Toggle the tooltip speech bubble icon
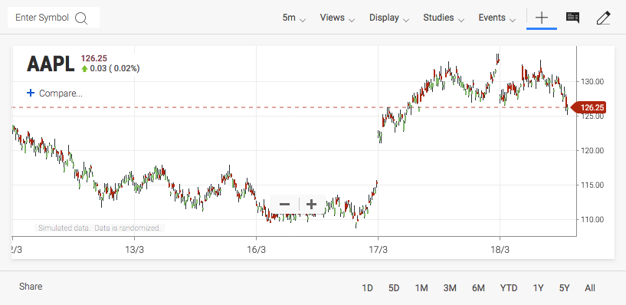The image size is (626, 305). (x=572, y=18)
